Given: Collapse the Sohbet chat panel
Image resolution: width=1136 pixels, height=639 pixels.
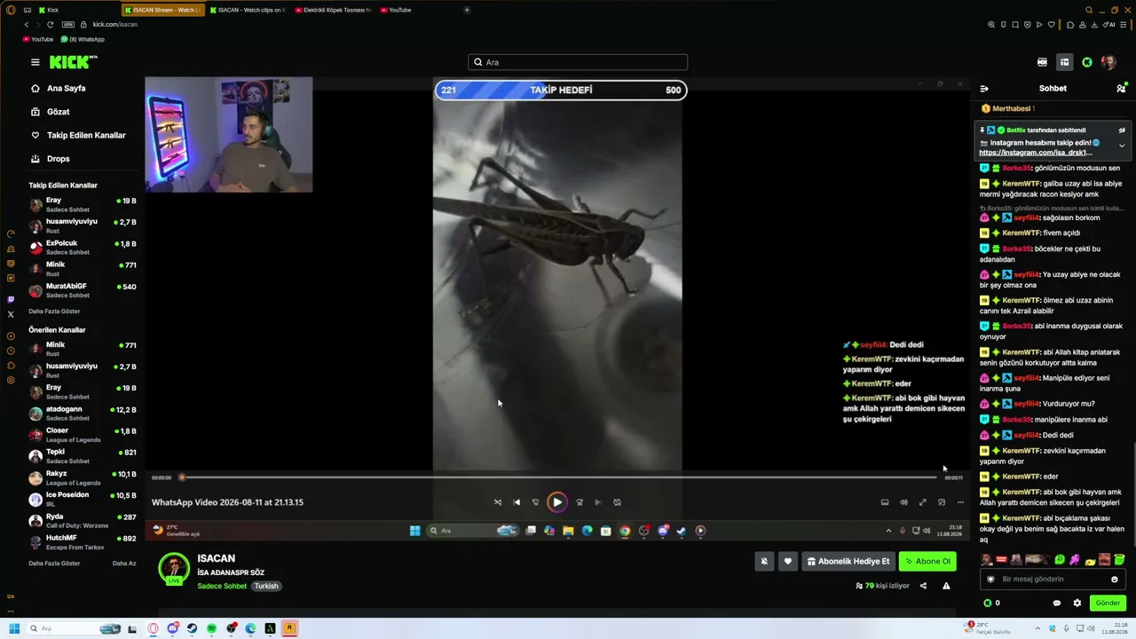Looking at the screenshot, I should click(x=984, y=89).
